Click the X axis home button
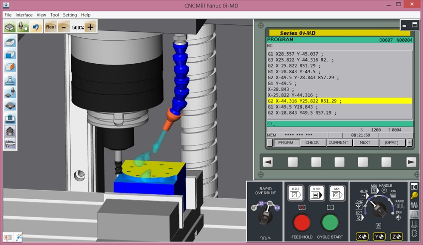The width and height of the screenshot is (423, 245). [362, 237]
